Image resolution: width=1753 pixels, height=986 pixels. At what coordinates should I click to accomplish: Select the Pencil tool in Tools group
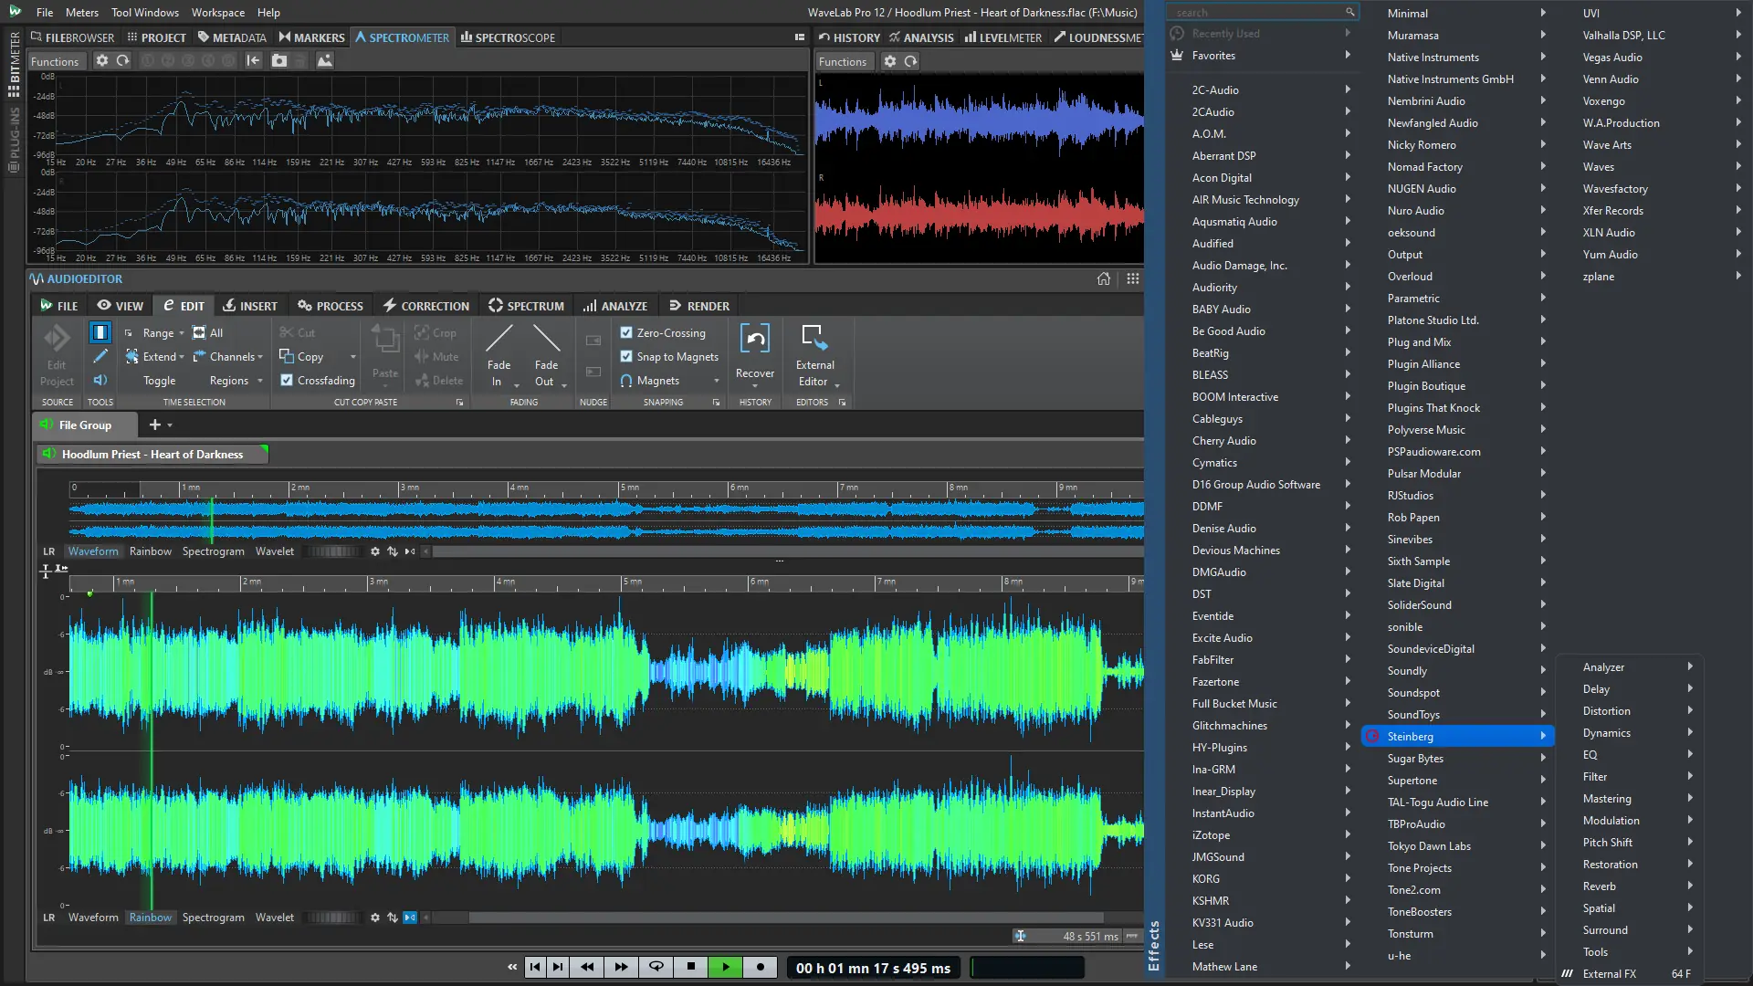100,356
